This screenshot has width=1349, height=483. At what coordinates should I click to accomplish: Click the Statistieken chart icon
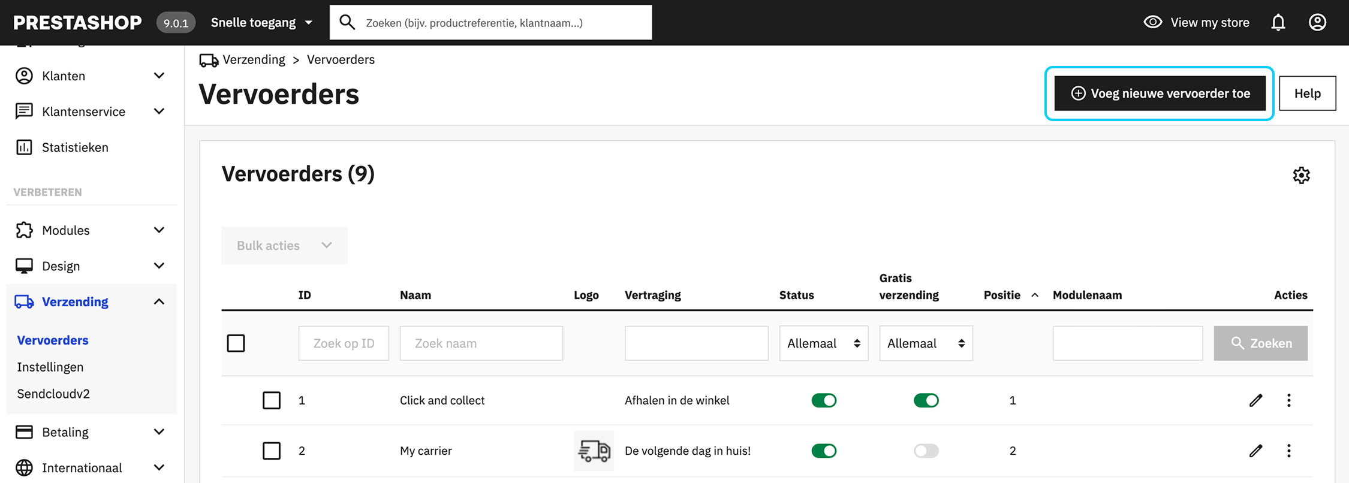pyautogui.click(x=24, y=147)
